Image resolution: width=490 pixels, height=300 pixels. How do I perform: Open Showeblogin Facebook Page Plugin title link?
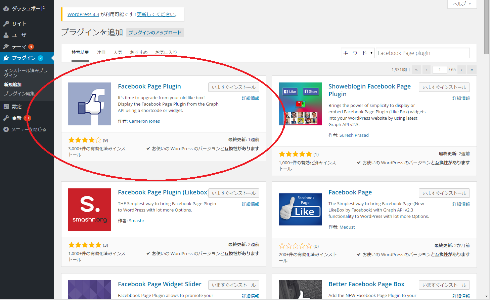point(369,90)
